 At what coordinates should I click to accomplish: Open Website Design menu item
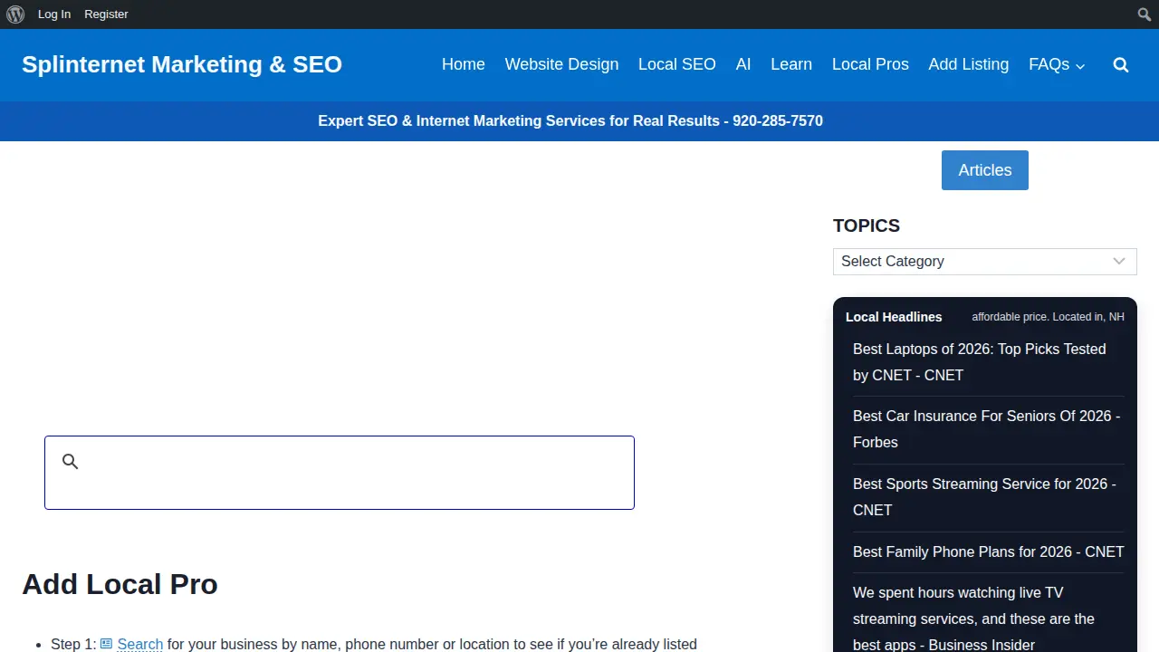click(561, 64)
